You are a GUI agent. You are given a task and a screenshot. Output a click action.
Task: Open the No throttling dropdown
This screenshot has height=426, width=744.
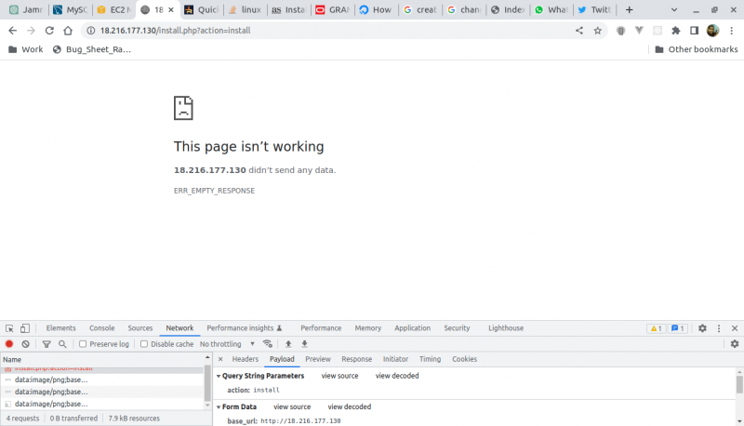pyautogui.click(x=227, y=344)
